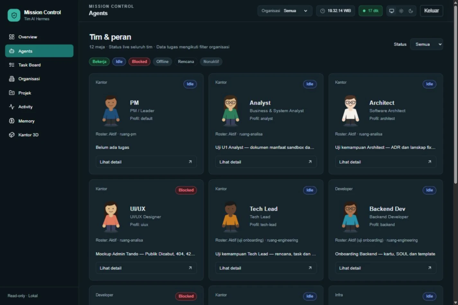Click the 17 dtk refresh badge
The height and width of the screenshot is (305, 458).
click(x=371, y=11)
